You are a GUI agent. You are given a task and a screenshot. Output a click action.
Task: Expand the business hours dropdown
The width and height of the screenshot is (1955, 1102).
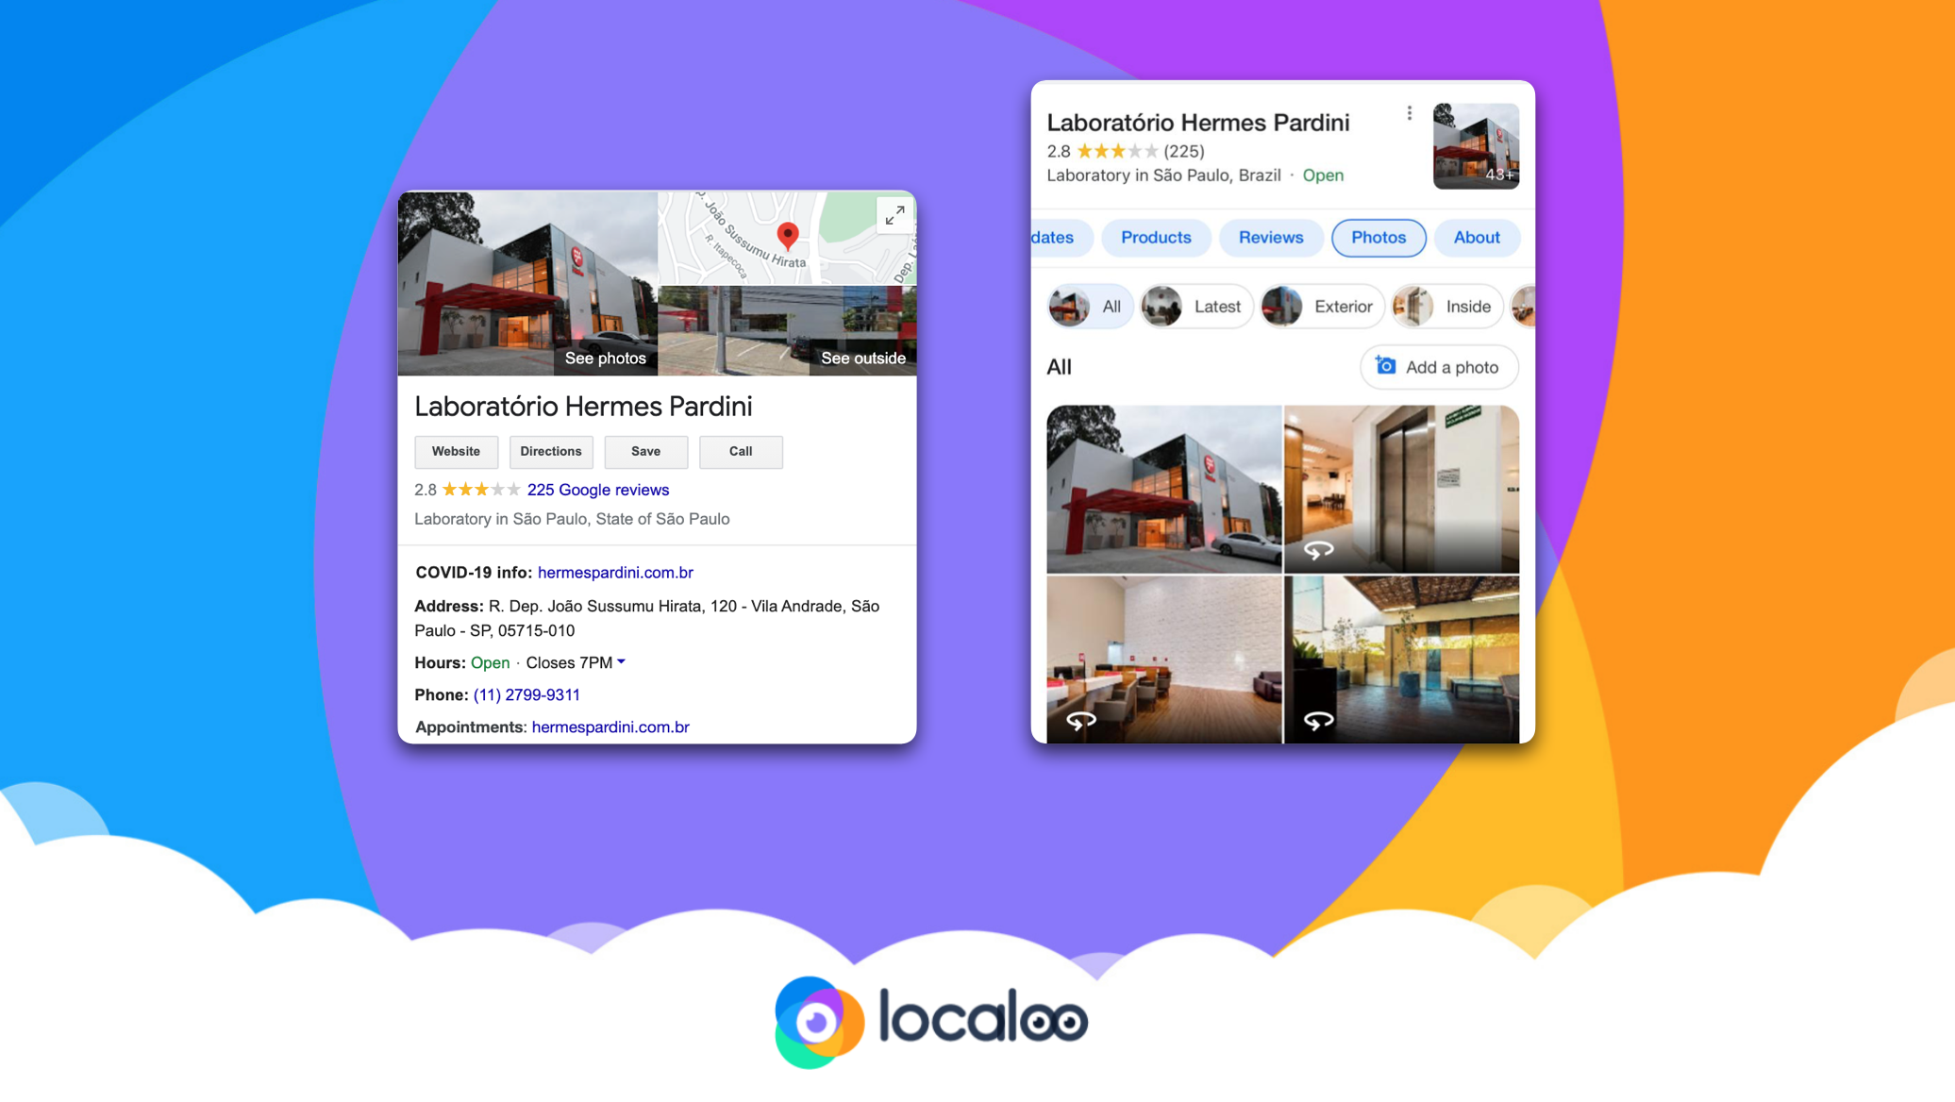click(x=622, y=660)
